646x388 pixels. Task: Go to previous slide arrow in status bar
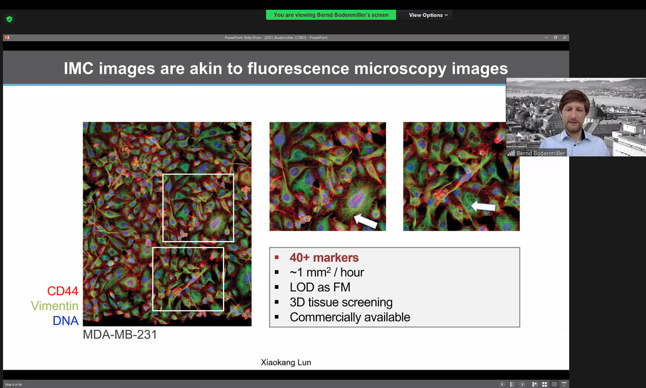coord(502,384)
